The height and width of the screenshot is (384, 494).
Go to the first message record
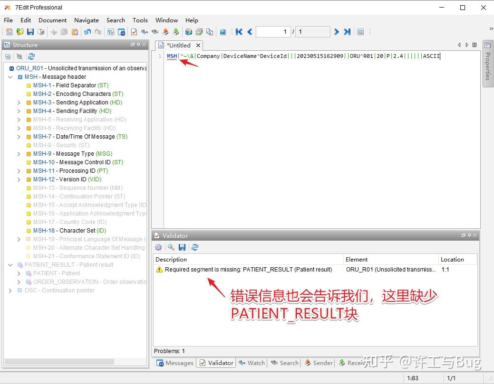pyautogui.click(x=239, y=31)
